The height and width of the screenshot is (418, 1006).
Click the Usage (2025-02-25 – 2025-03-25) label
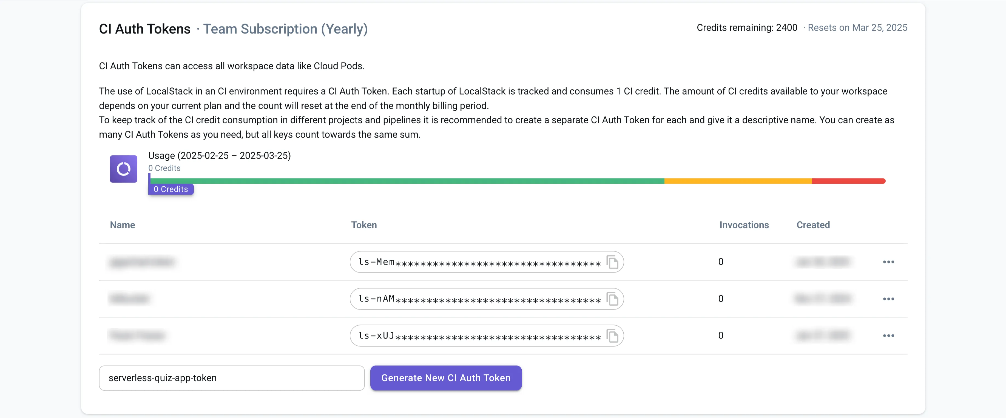click(x=220, y=155)
